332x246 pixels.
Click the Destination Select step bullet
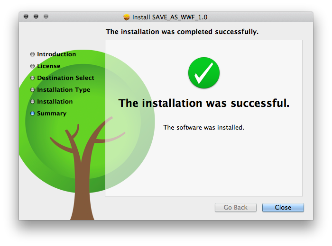pyautogui.click(x=32, y=78)
